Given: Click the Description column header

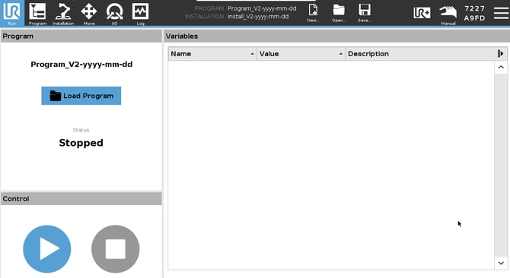Looking at the screenshot, I should [x=419, y=54].
